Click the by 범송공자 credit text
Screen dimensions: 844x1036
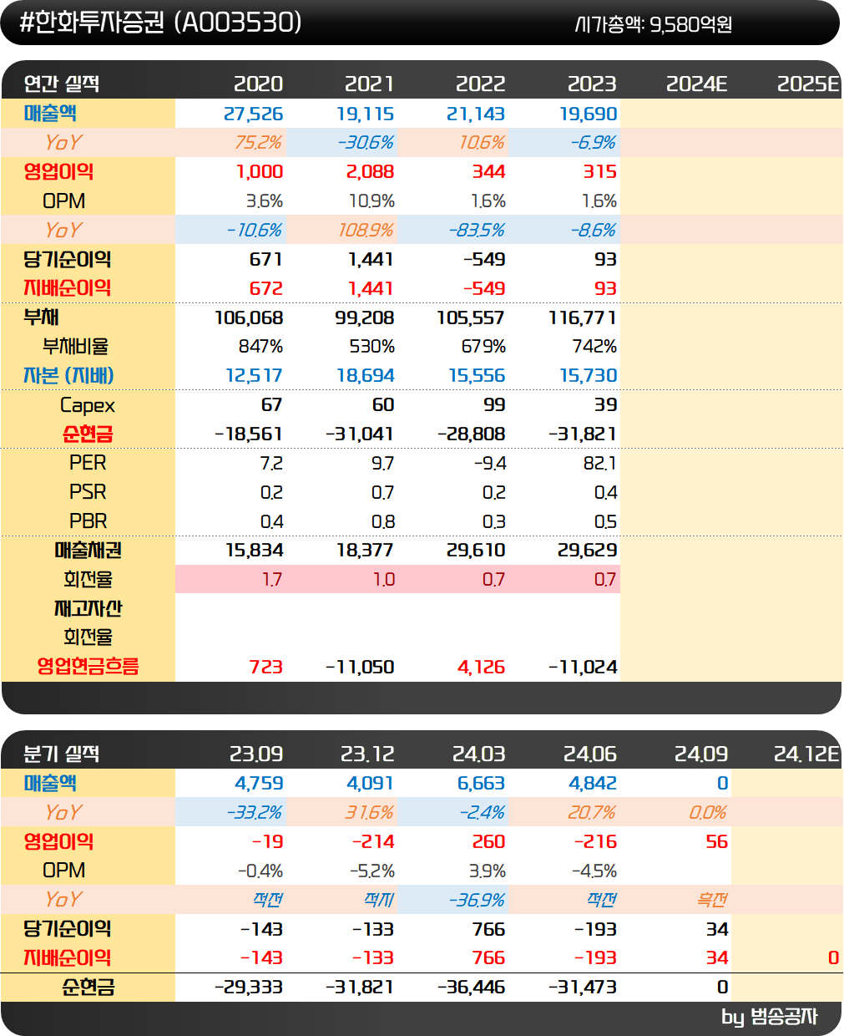[x=769, y=1016]
